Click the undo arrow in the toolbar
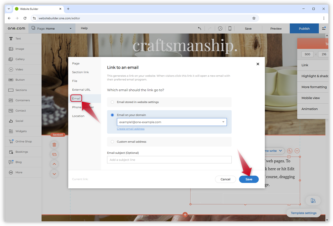This screenshot has width=333, height=226. point(199,28)
